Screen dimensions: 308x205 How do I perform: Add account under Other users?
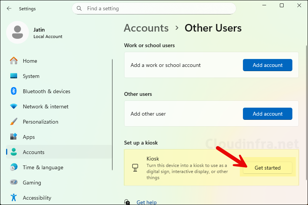pyautogui.click(x=267, y=114)
